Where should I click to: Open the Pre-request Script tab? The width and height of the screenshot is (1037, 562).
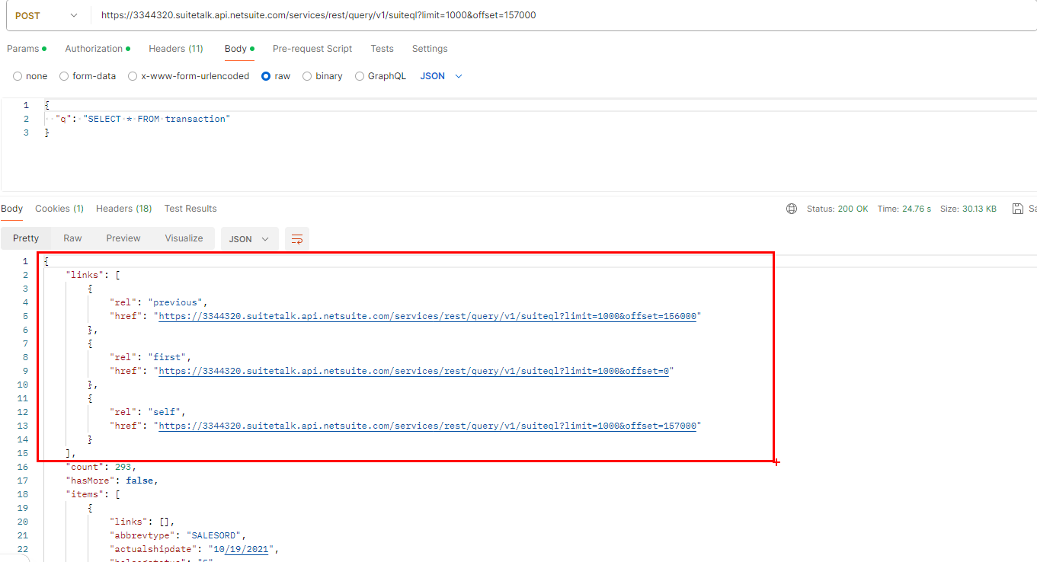[x=312, y=49]
